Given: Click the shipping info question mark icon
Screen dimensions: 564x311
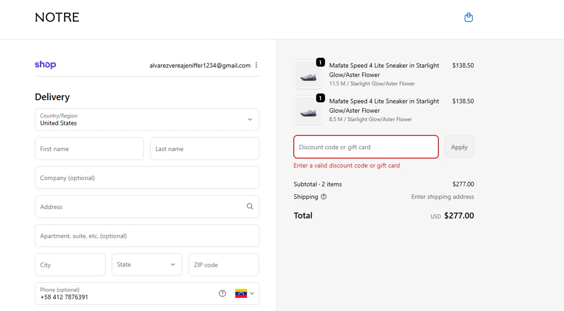Looking at the screenshot, I should (x=324, y=197).
